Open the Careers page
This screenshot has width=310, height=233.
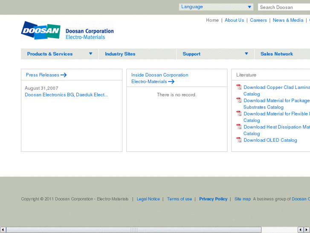pos(258,20)
